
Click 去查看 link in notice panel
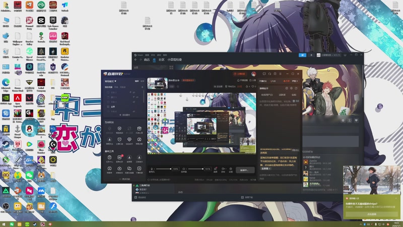coord(266,168)
